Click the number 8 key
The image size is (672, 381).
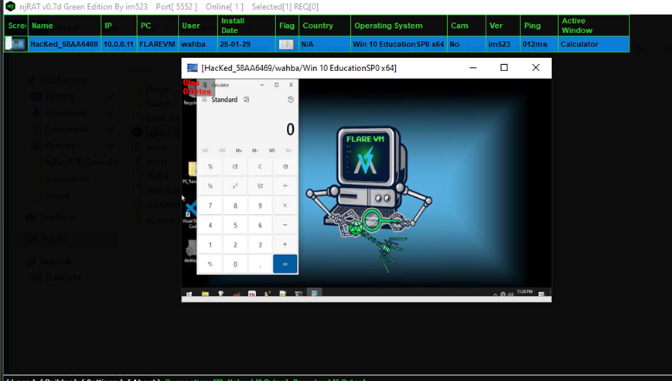click(x=235, y=206)
